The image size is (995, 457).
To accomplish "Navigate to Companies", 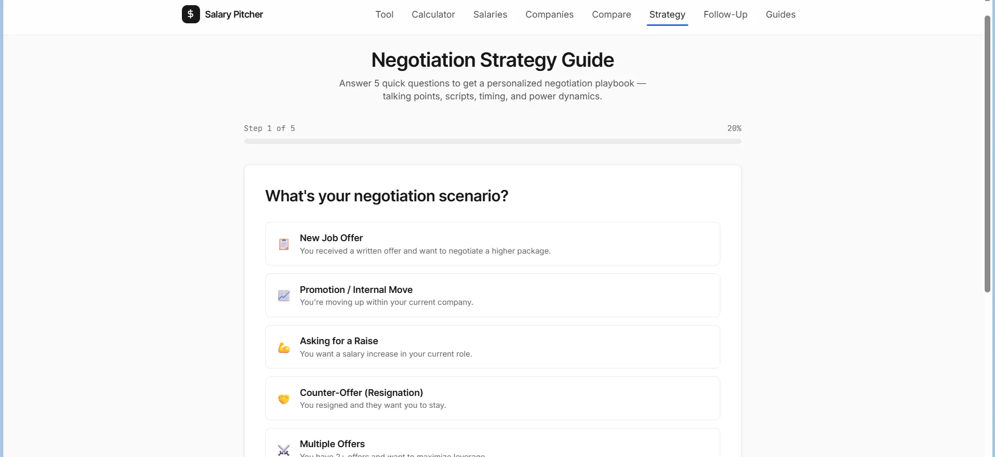I will pos(549,14).
